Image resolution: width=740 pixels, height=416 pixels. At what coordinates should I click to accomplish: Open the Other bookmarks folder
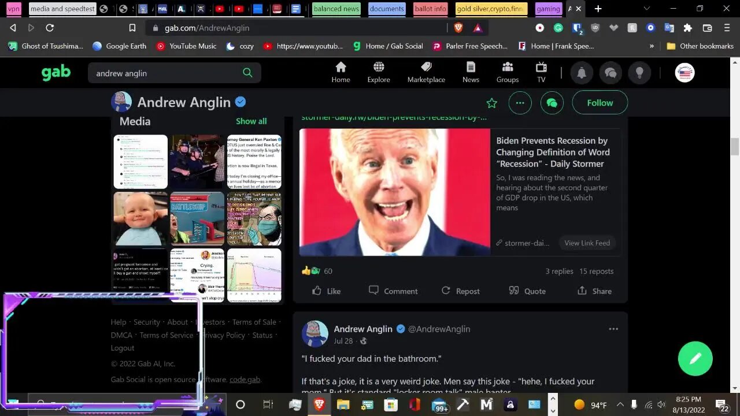click(700, 46)
